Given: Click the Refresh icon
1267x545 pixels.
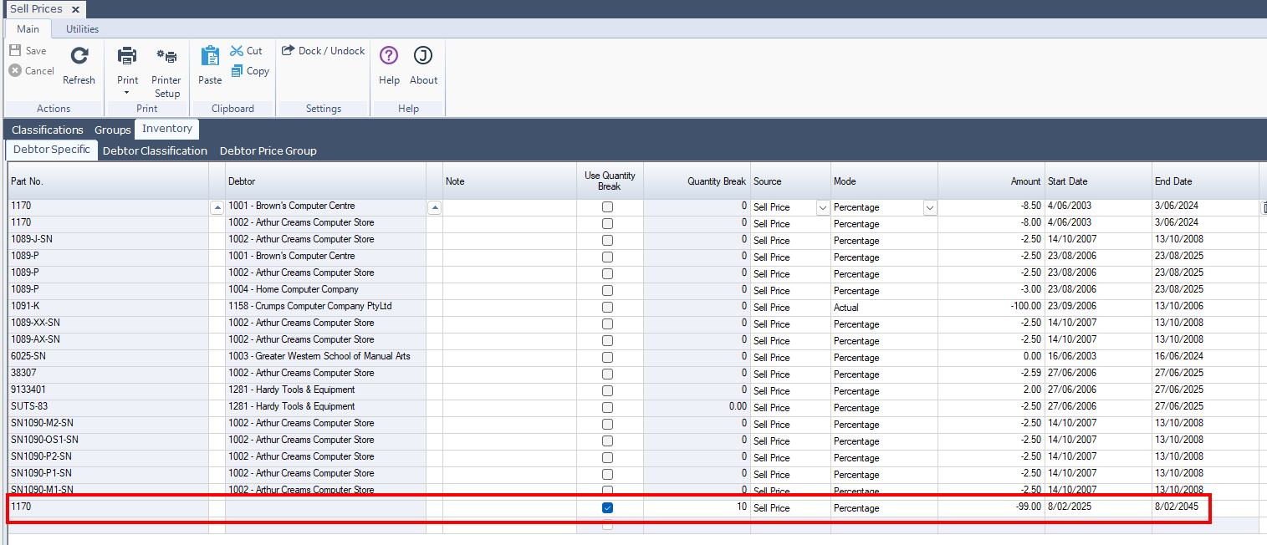Looking at the screenshot, I should coord(79,57).
